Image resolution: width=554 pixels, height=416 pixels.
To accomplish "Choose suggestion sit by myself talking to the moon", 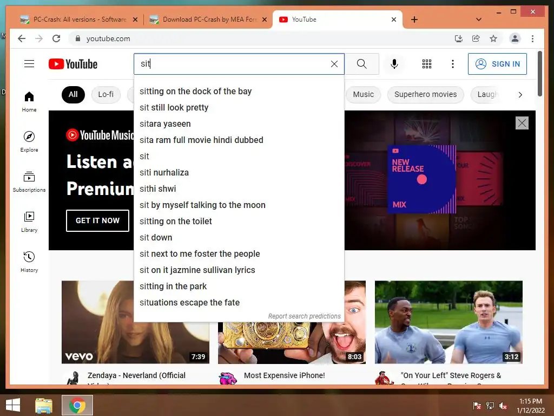I will pos(239,205).
